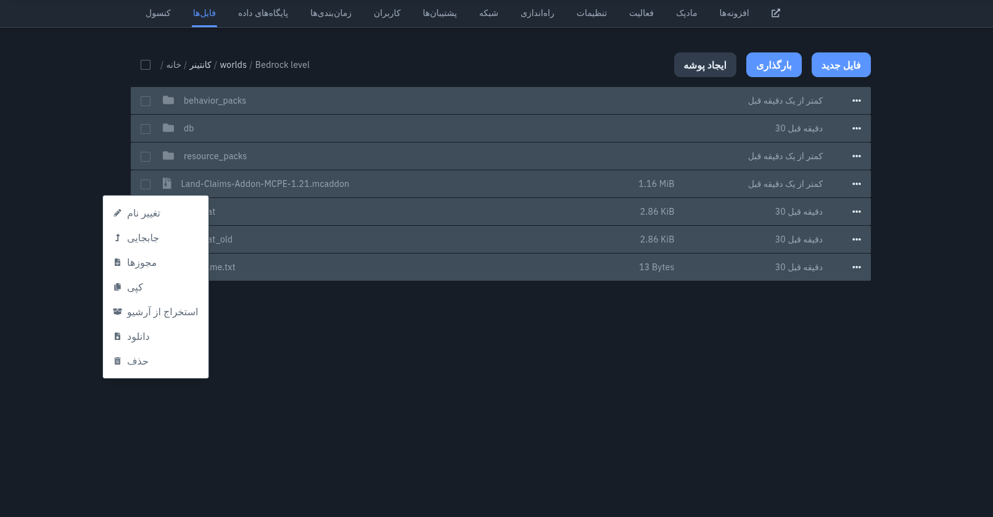993x517 pixels.
Task: Open the three-dot menu for behavior_packs
Action: click(857, 101)
